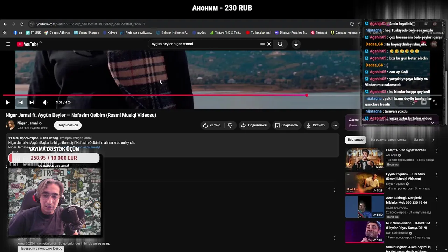This screenshot has width=448, height=252.
Task: Open the Elektron Hökumat bookmark
Action: coord(172,33)
